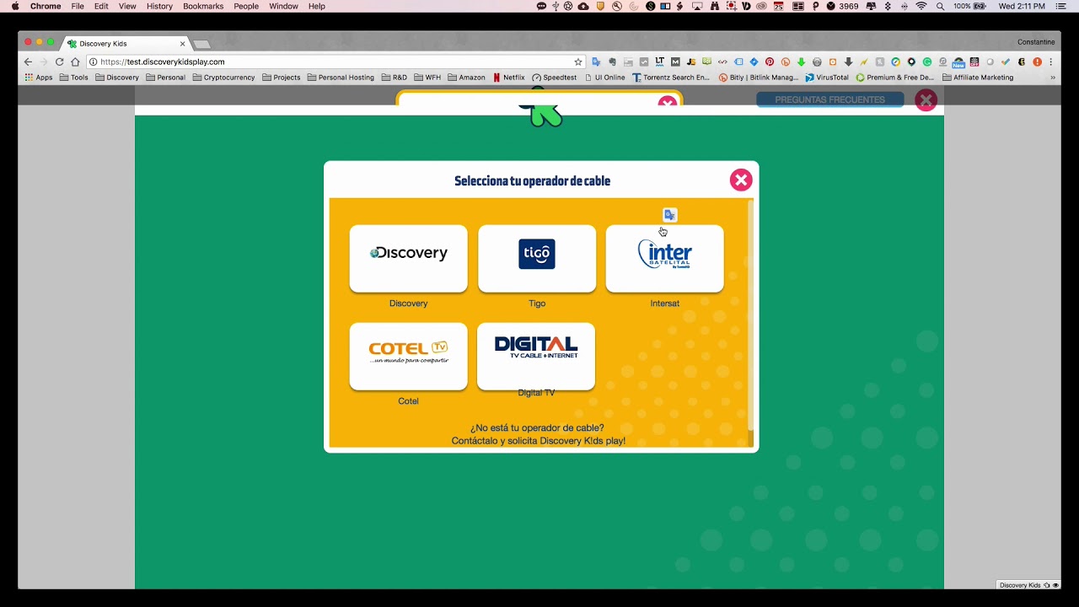Open the Torrentz Search bookmark
1079x607 pixels.
[x=671, y=78]
